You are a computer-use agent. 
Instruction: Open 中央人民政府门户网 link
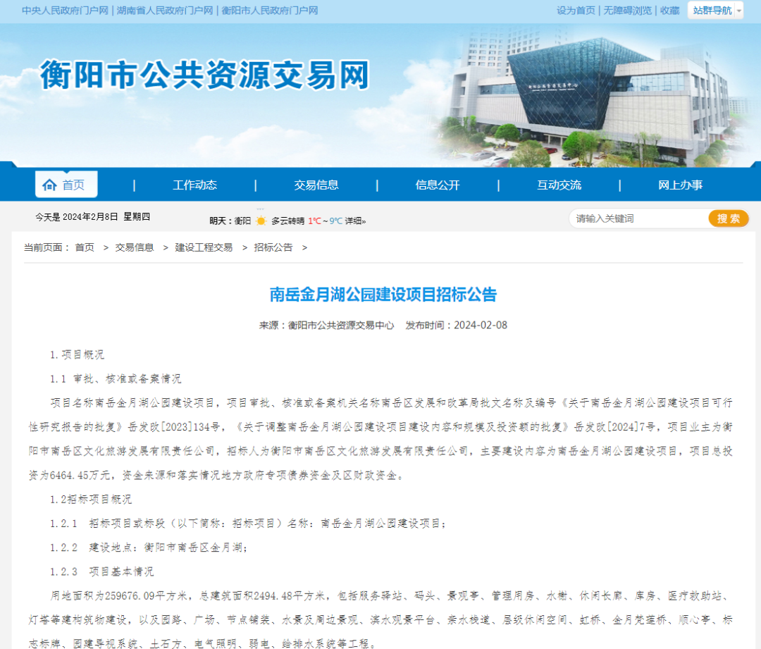click(65, 11)
